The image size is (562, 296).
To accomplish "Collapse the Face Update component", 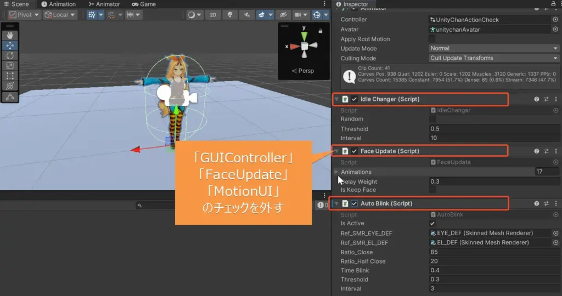I will [336, 151].
